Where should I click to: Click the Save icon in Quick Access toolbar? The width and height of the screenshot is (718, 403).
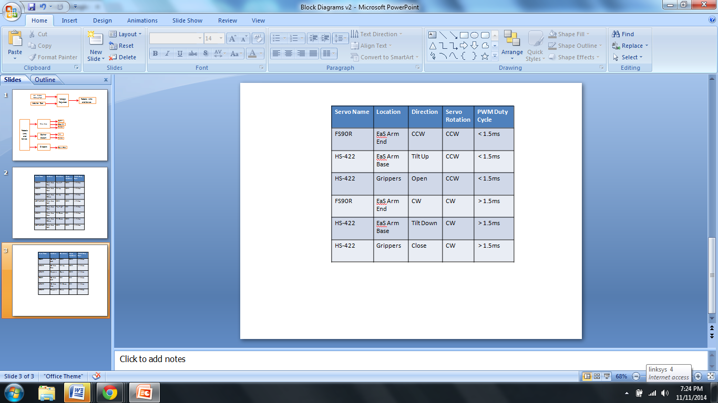pos(32,7)
